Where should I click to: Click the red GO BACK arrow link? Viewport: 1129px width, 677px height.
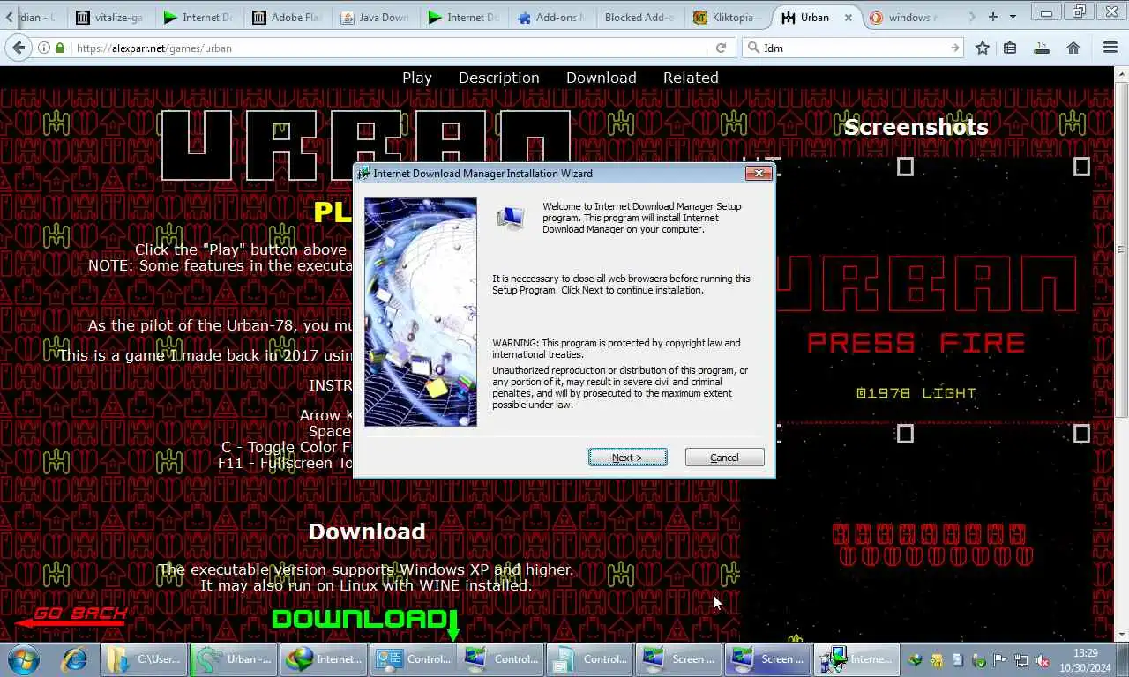point(72,617)
